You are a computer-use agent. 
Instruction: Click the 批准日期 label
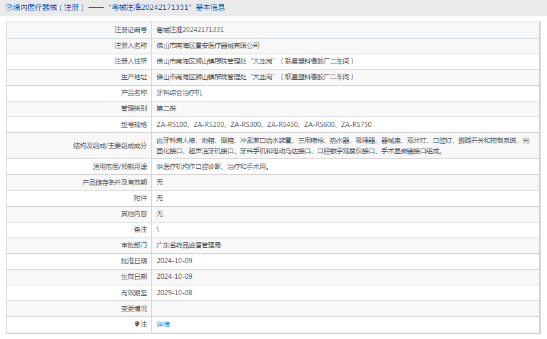[134, 261]
